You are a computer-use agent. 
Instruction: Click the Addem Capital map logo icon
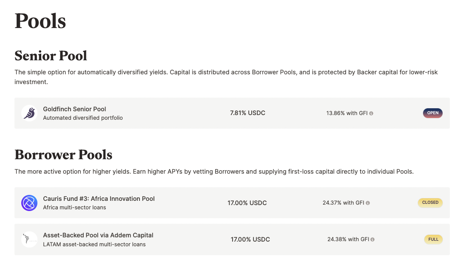tap(29, 239)
